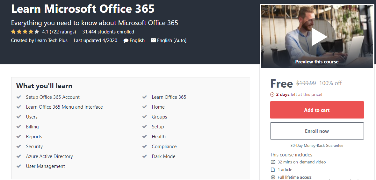Image resolution: width=376 pixels, height=180 pixels.
Task: Click the speech bubble language icon
Action: pos(126,40)
